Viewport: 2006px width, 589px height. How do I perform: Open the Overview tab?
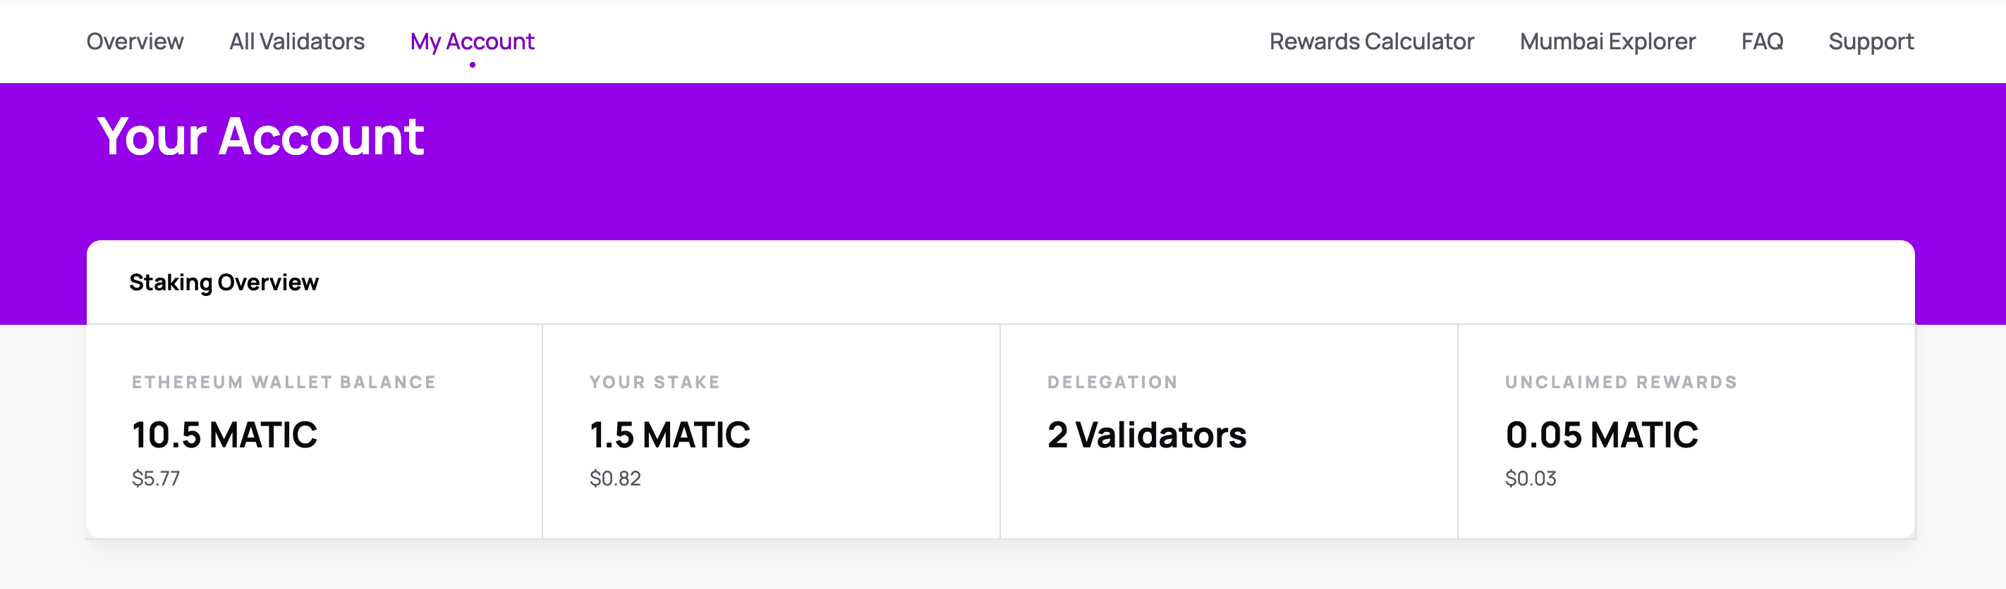coord(135,42)
